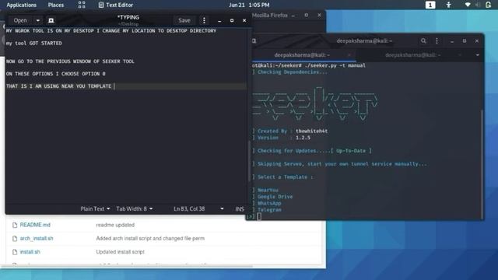
Task: Close the terminal window
Action: coord(477,41)
